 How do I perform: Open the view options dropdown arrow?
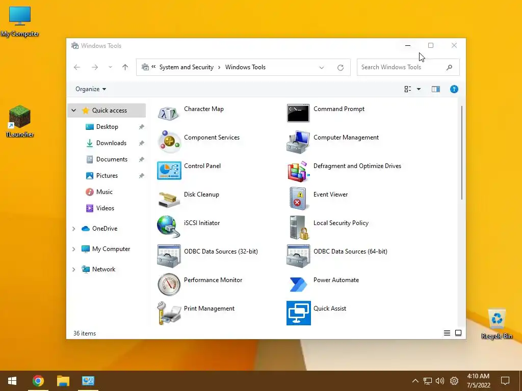tap(419, 89)
